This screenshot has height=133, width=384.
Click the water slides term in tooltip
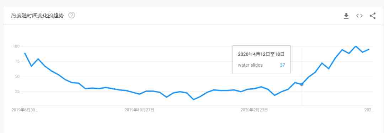tap(250, 65)
